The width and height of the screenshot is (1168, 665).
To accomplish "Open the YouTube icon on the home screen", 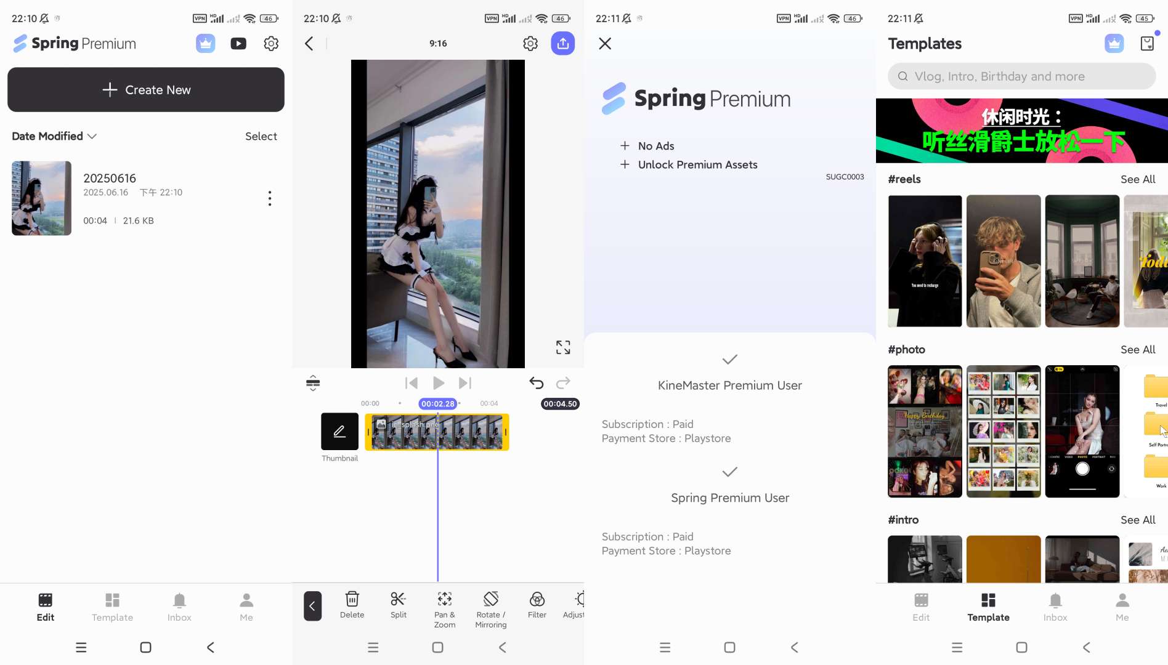I will click(x=238, y=44).
